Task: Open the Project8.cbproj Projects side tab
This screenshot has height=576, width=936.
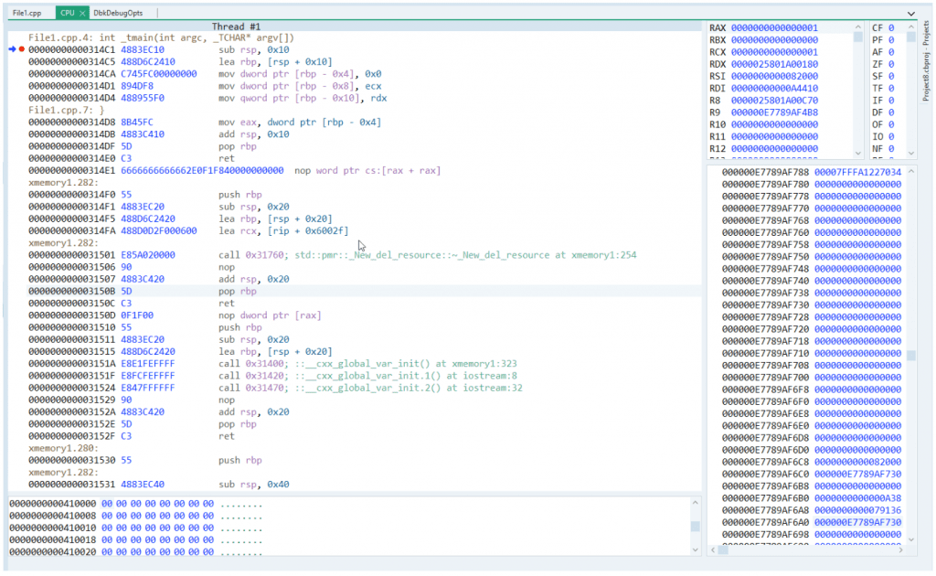Action: (926, 60)
